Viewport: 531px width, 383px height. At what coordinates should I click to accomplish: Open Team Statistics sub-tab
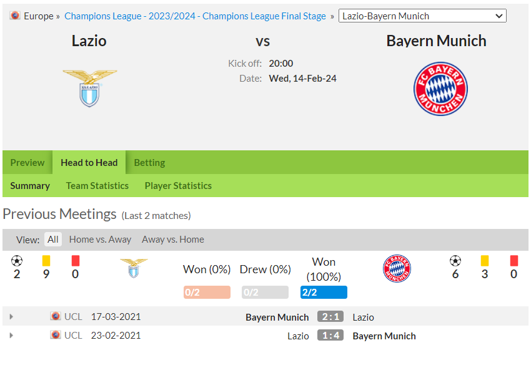pyautogui.click(x=97, y=186)
